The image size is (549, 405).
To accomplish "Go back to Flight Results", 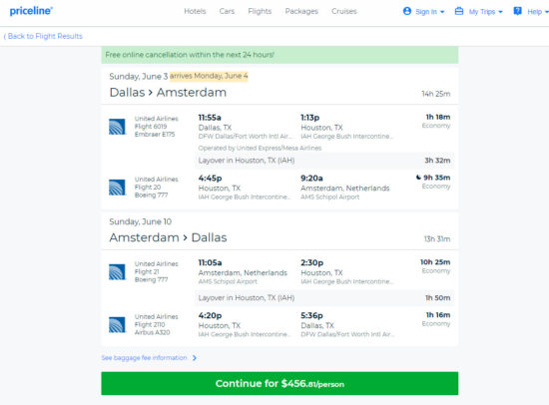I will click(x=43, y=36).
